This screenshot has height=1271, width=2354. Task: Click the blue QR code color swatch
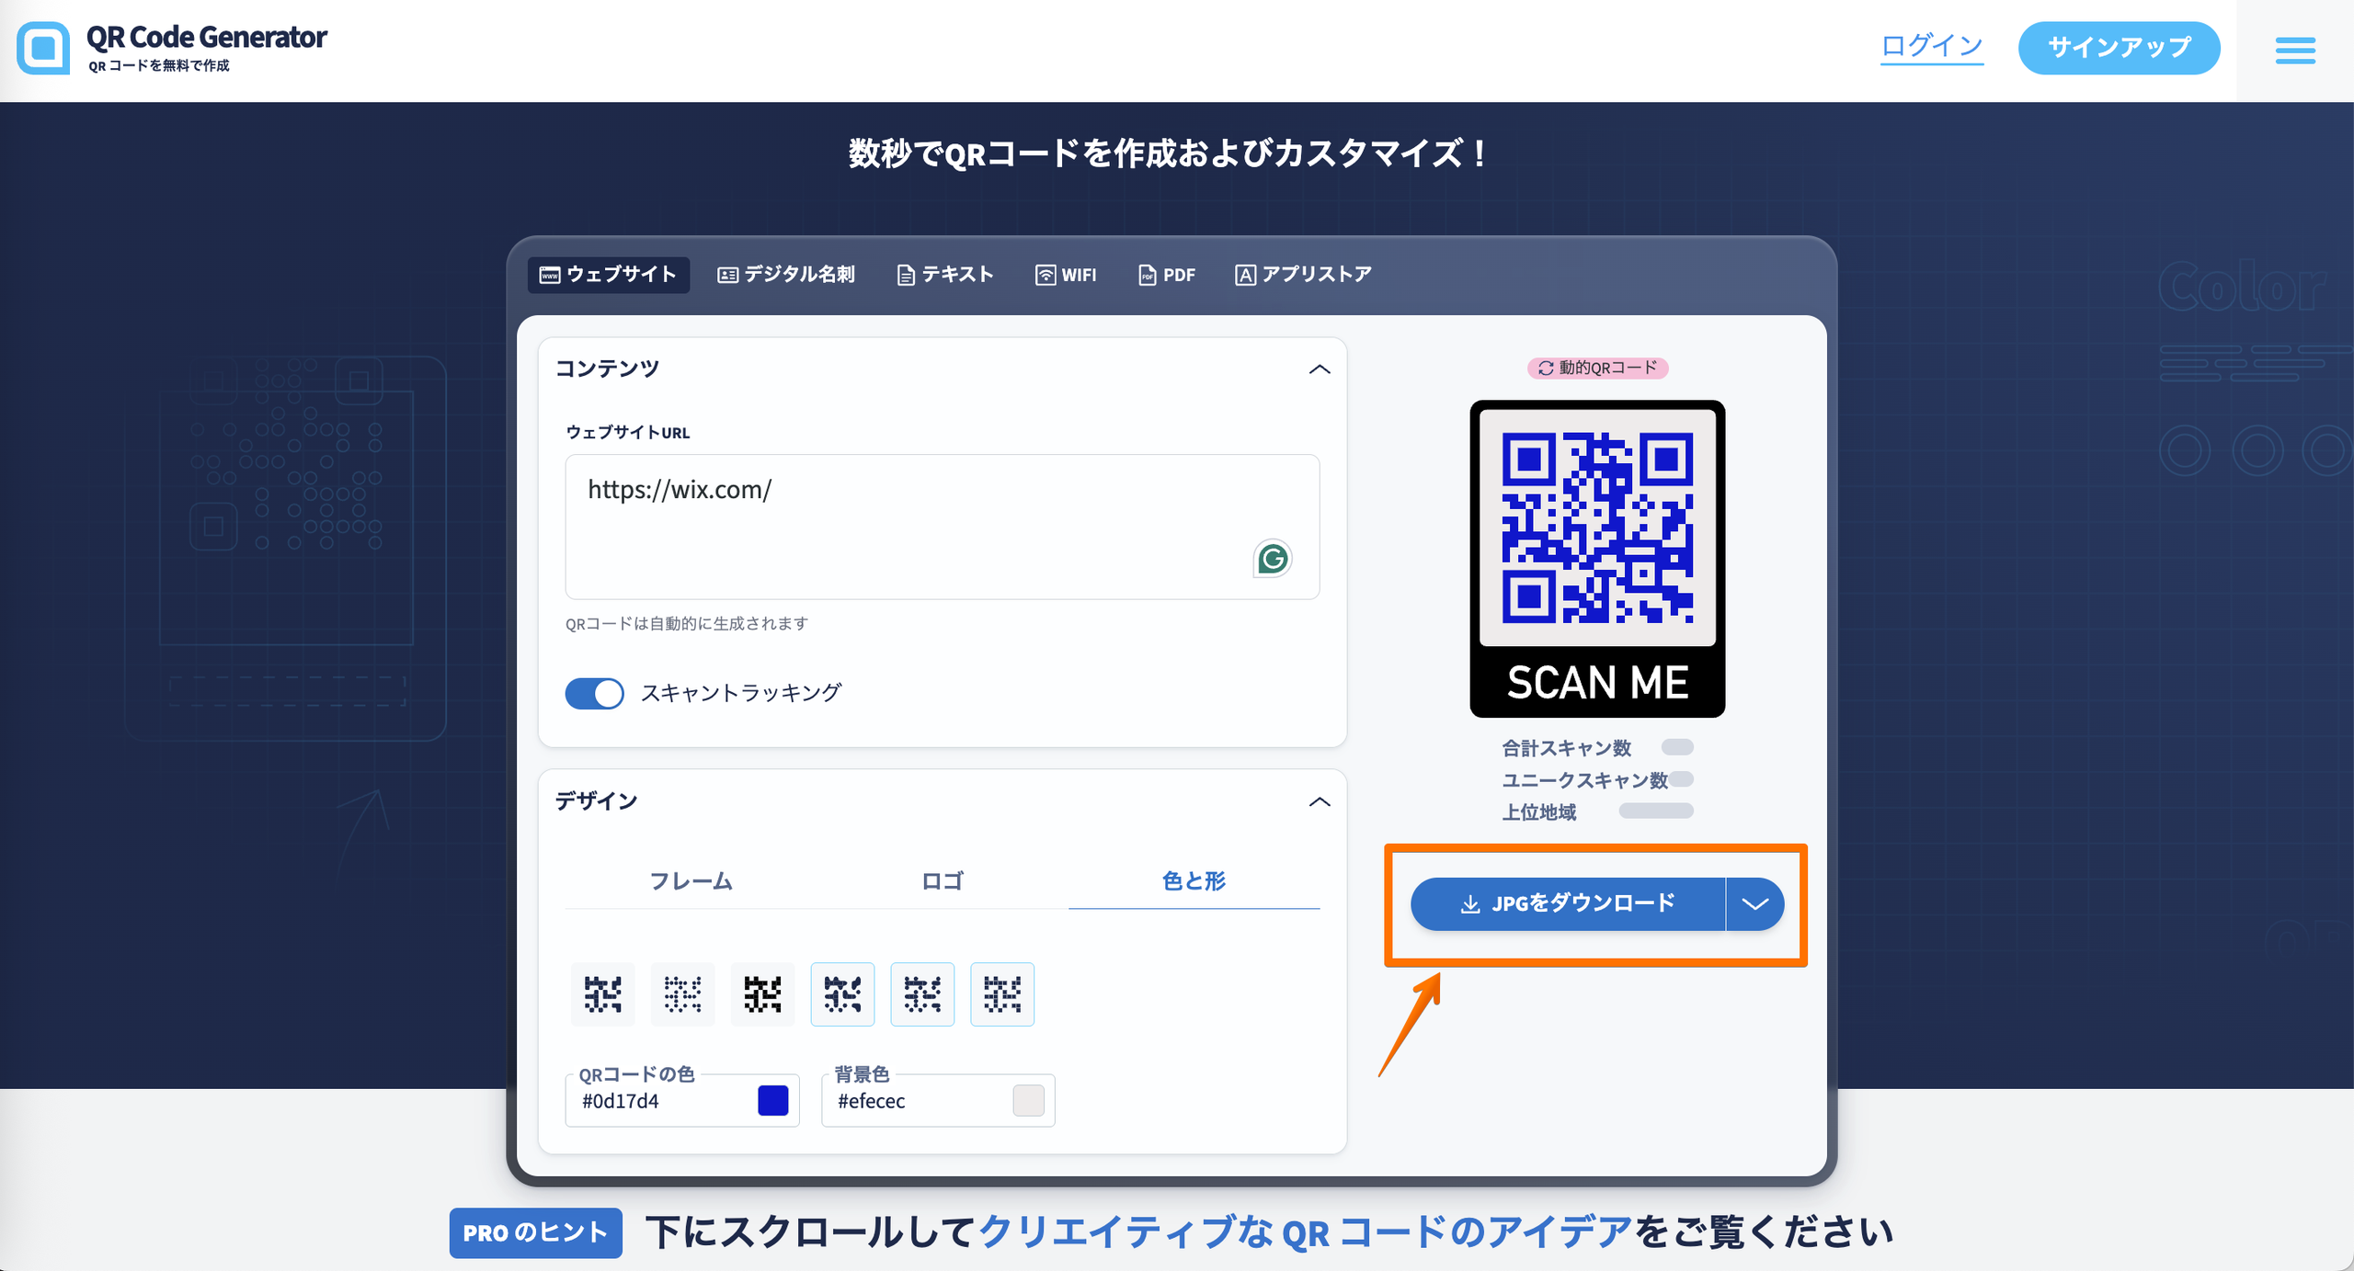[773, 1100]
